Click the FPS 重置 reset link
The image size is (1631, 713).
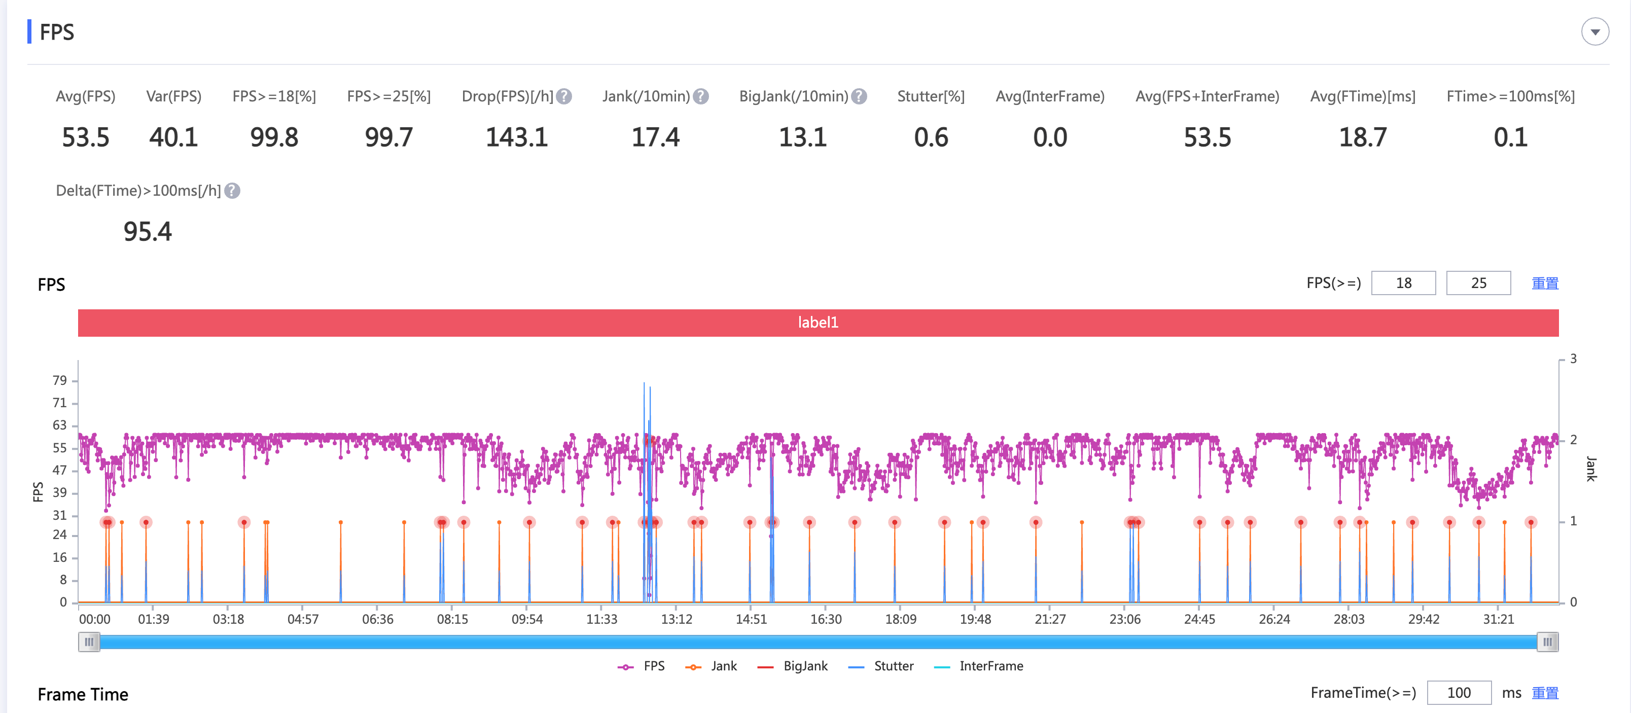(x=1544, y=283)
